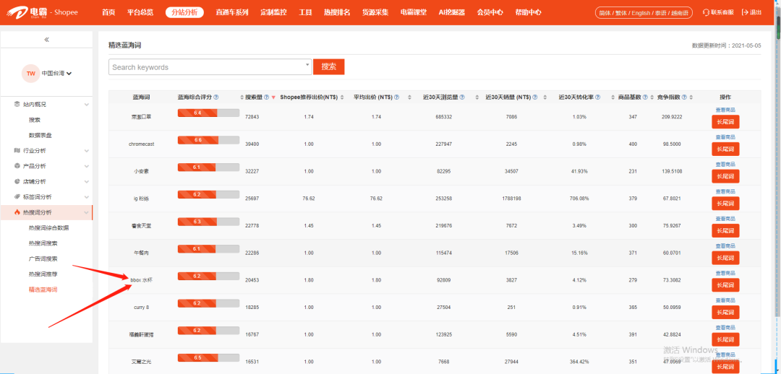Collapse the sidebar with the double-arrow icon

point(46,40)
